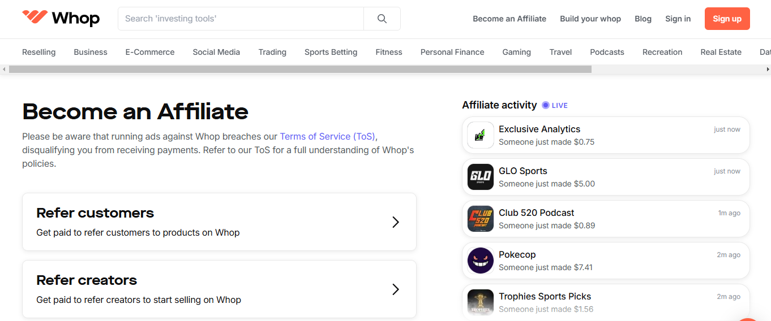Click the Pokecop activity title
Screen dimensions: 771x321
coord(517,254)
